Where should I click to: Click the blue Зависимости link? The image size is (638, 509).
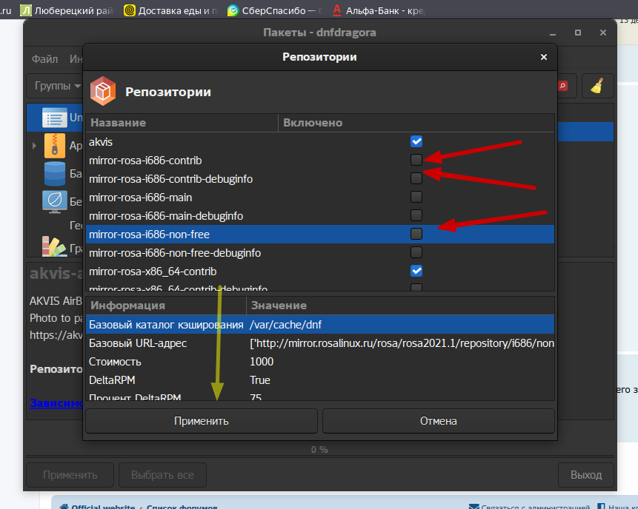(x=56, y=403)
